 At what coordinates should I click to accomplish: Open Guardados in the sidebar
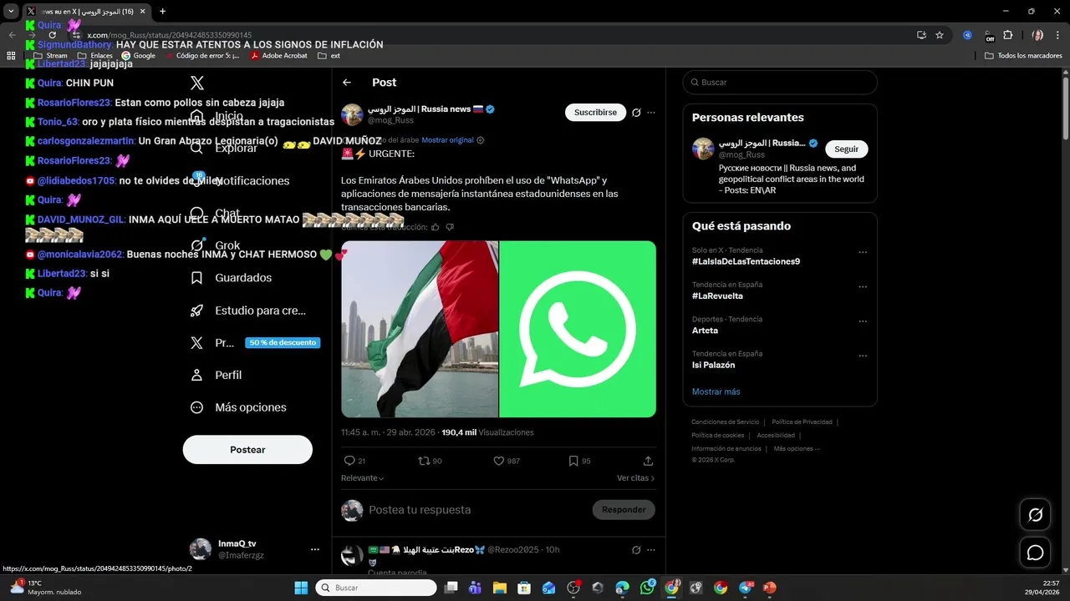pos(233,278)
